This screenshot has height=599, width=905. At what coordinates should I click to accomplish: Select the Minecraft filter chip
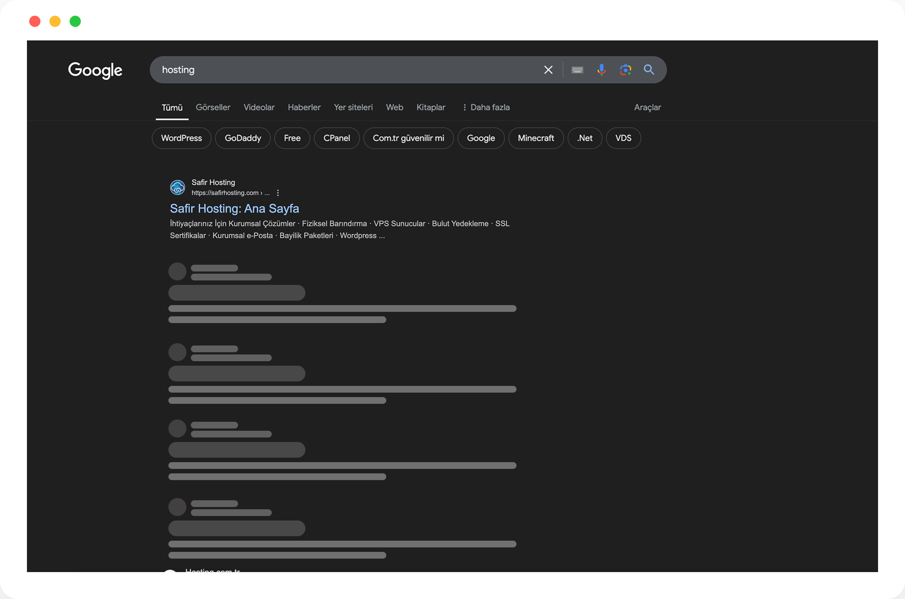point(535,138)
